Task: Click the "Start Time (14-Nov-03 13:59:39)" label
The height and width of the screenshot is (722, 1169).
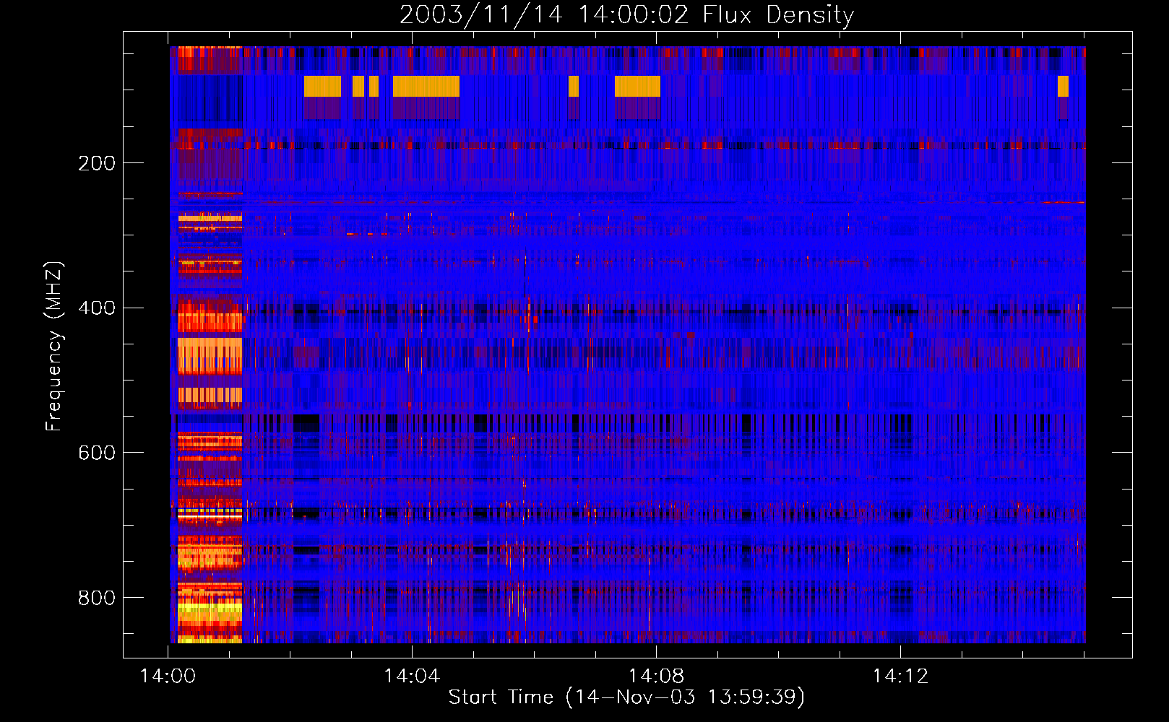Action: click(x=626, y=697)
